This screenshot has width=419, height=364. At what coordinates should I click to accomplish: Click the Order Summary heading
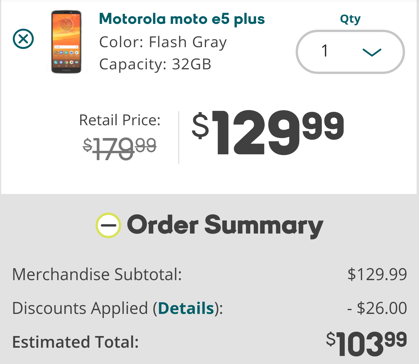(x=225, y=225)
